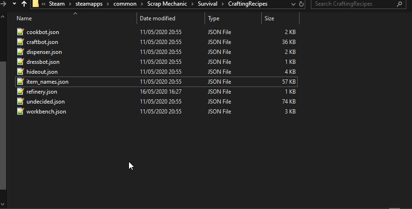Click the Up one level arrow
The image size is (412, 209).
click(24, 4)
